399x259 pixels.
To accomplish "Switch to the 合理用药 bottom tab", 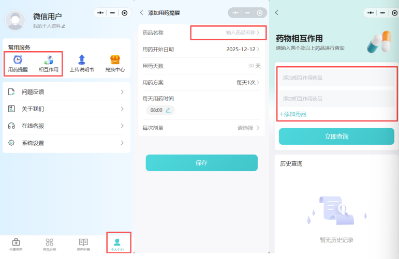I will coord(16,245).
